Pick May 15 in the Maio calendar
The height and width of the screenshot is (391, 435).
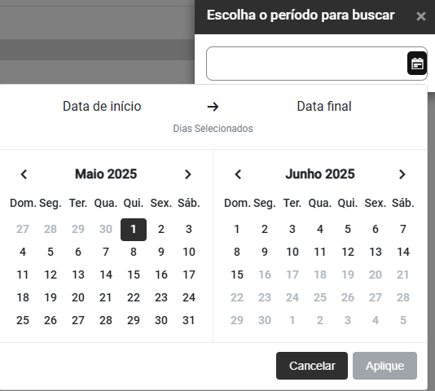point(134,275)
